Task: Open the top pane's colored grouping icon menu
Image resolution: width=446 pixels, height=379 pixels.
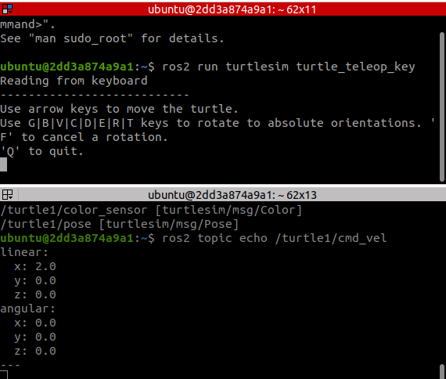Action: (7, 9)
